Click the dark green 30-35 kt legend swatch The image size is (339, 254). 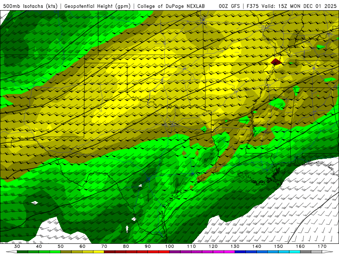pos(22,252)
